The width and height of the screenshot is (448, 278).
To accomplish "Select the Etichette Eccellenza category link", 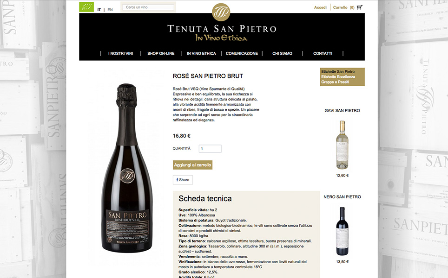I will (x=338, y=77).
